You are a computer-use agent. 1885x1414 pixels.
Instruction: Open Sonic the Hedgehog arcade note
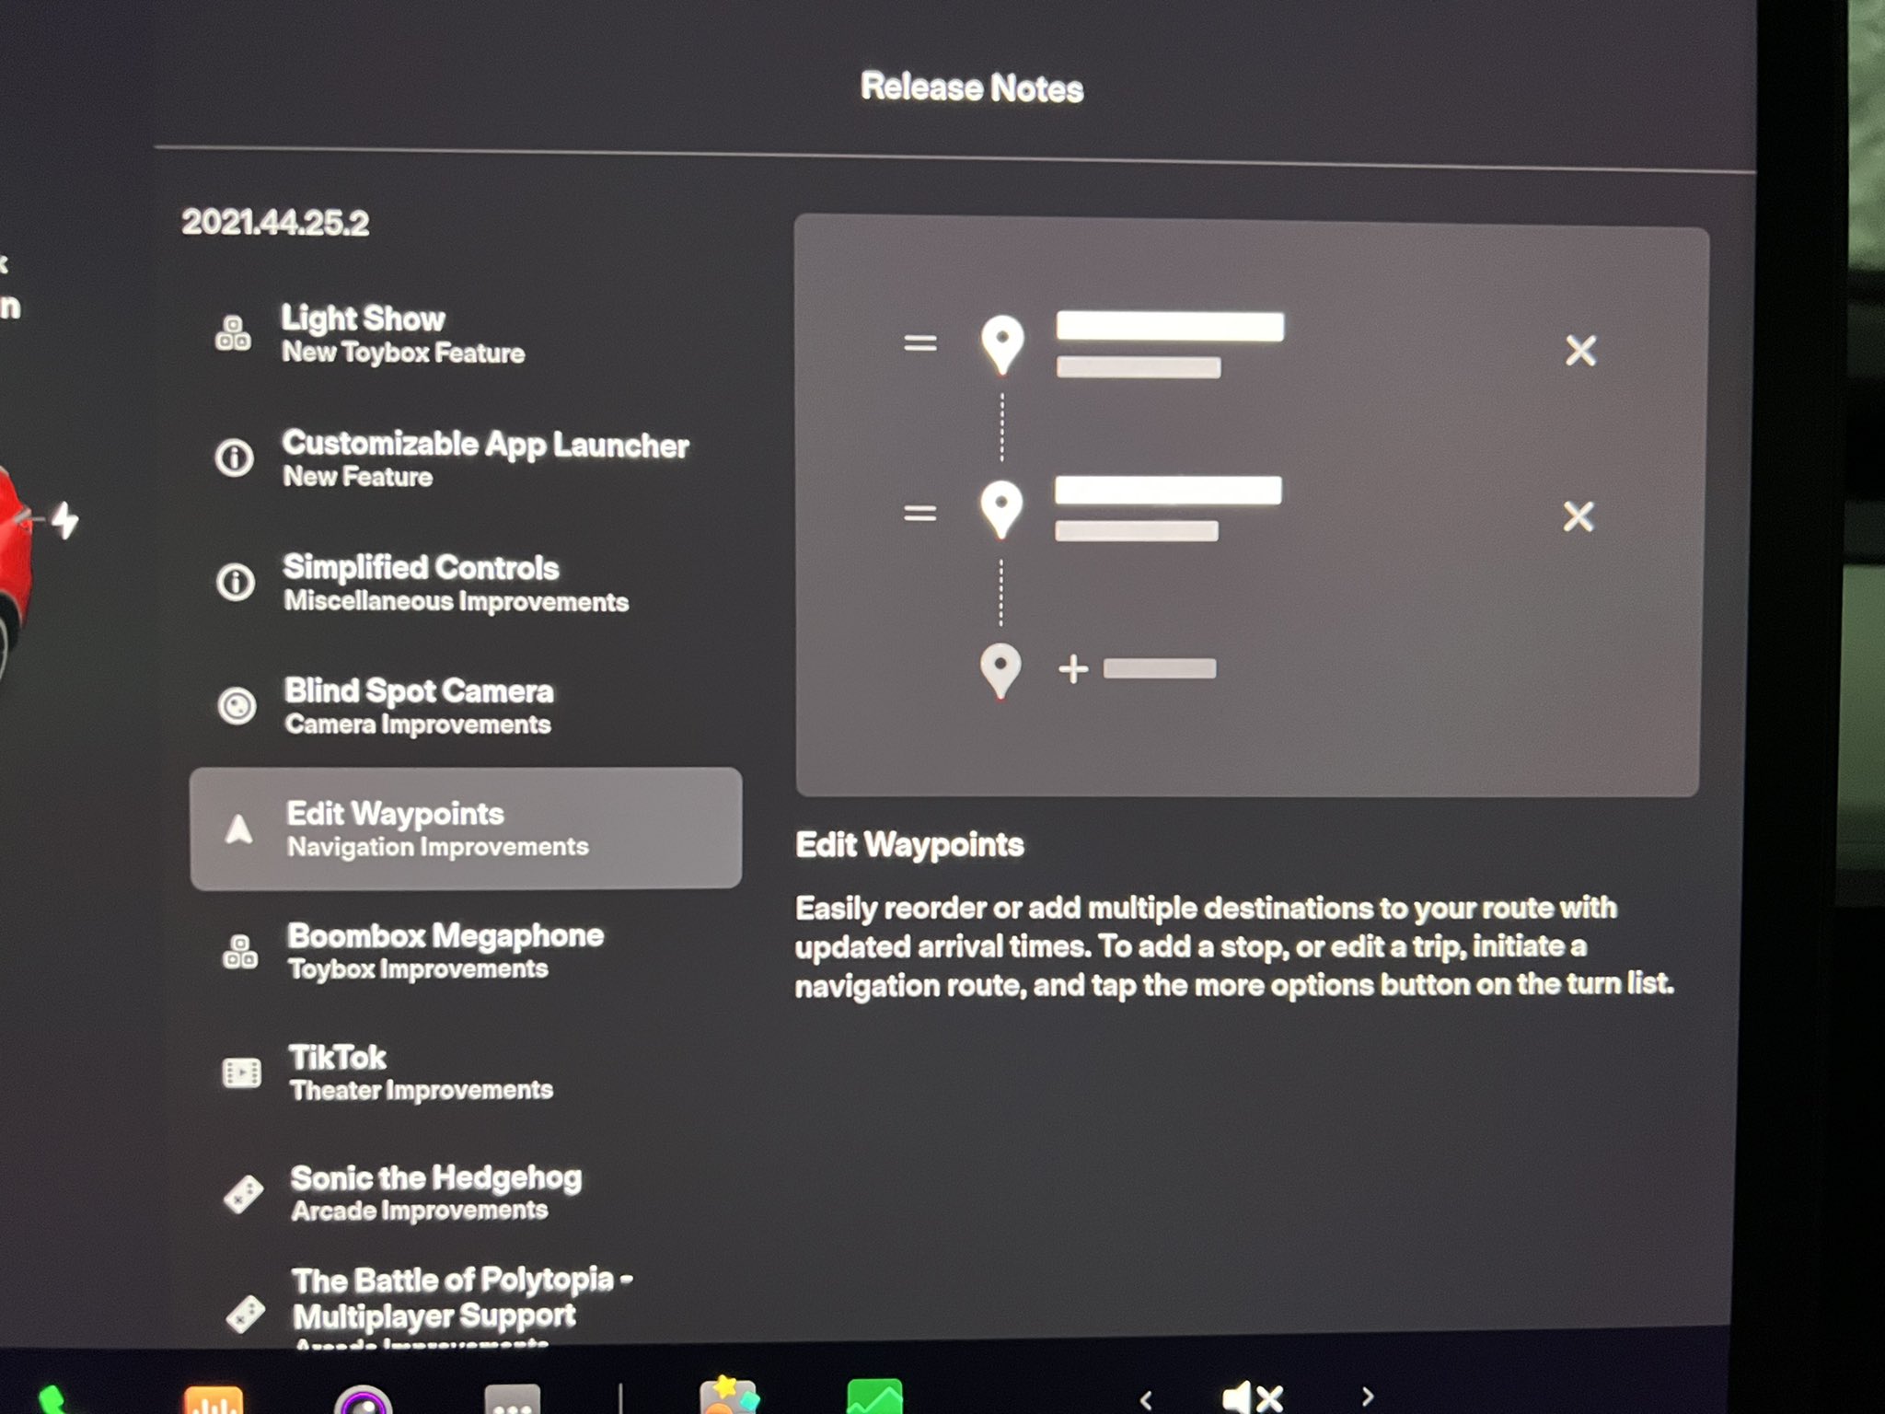coord(435,1192)
